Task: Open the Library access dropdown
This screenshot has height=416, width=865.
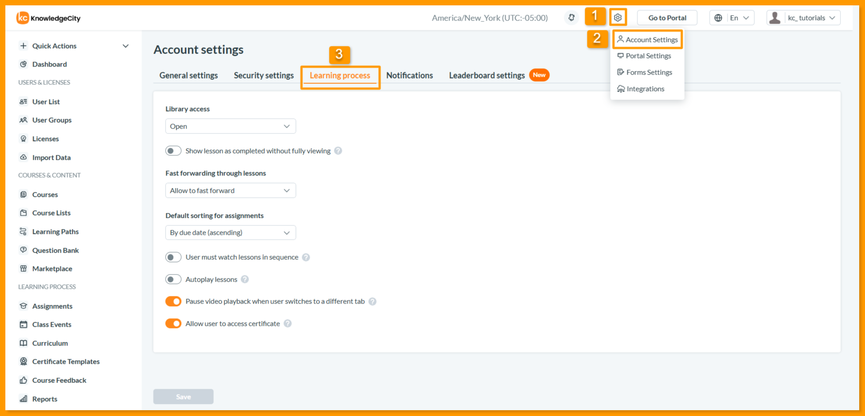Action: click(x=230, y=126)
